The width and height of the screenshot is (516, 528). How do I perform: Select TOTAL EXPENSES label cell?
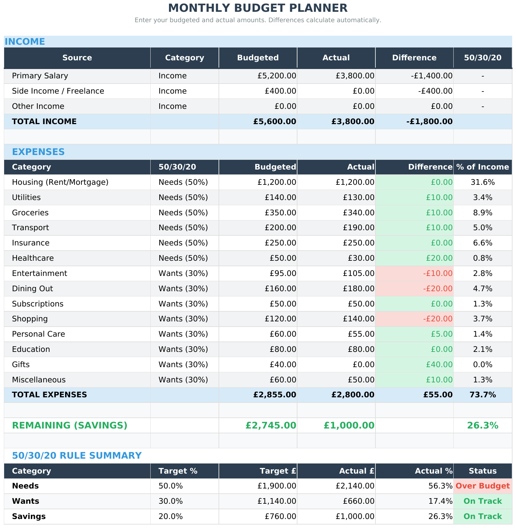coord(77,395)
